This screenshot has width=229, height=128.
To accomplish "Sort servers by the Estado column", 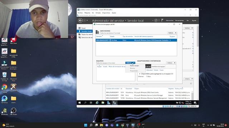I will [112, 36].
